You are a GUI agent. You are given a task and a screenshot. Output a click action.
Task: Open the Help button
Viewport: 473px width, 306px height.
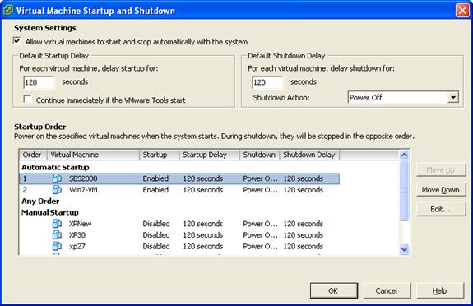440,290
